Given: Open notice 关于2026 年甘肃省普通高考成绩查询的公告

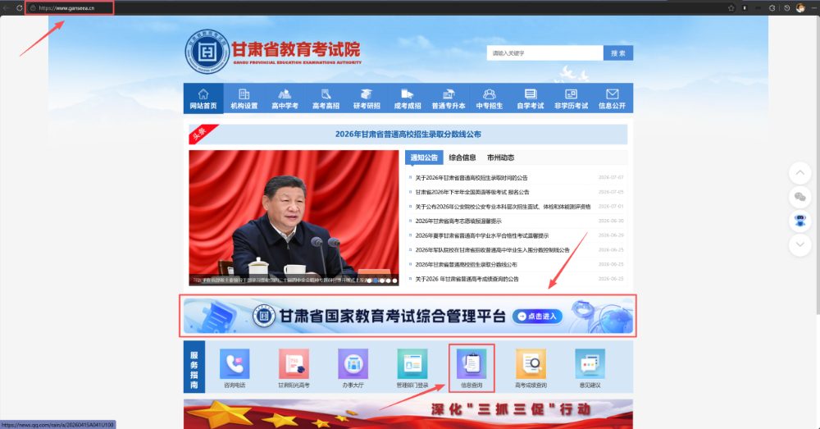Looking at the screenshot, I should tap(467, 279).
